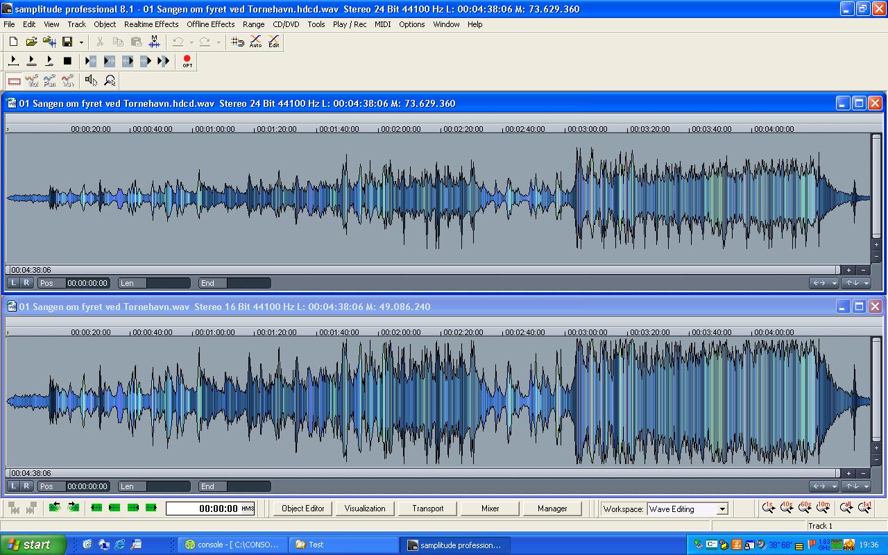Image resolution: width=888 pixels, height=555 pixels.
Task: Click the Object Editor button
Action: [302, 509]
